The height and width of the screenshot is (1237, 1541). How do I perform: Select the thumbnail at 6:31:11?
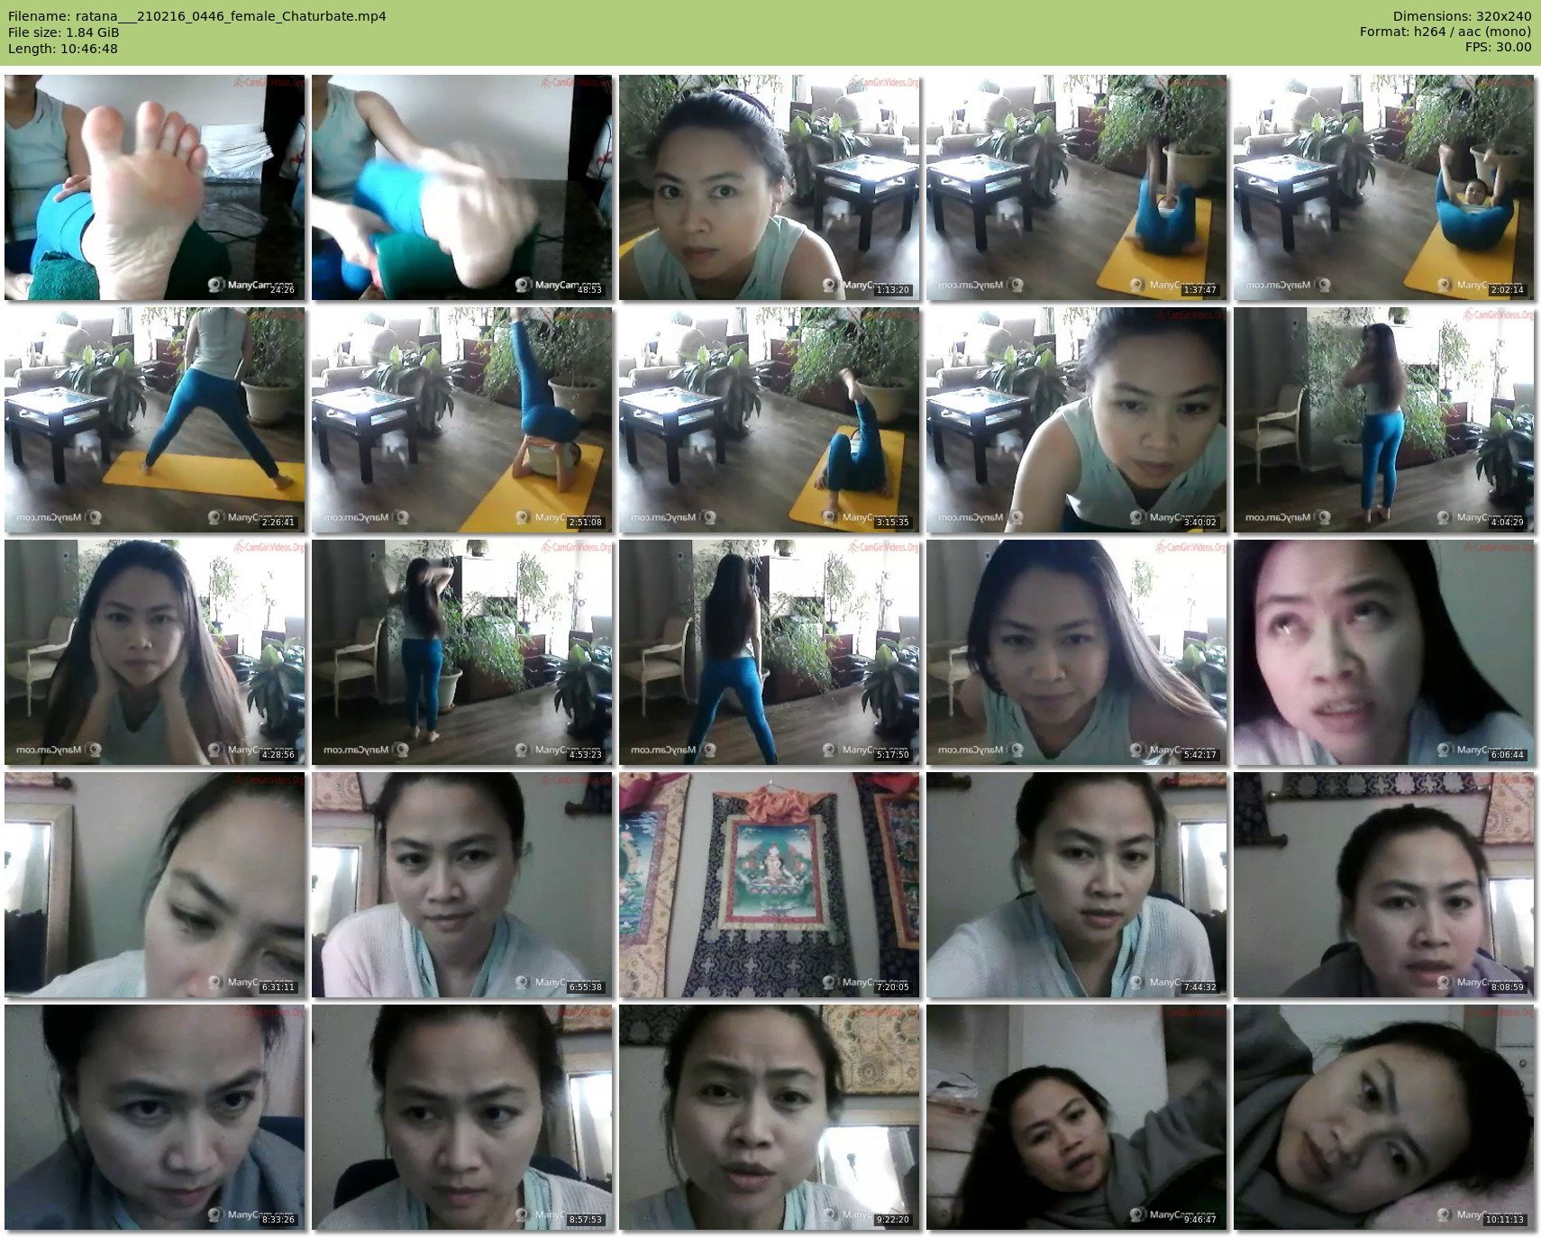(x=154, y=885)
